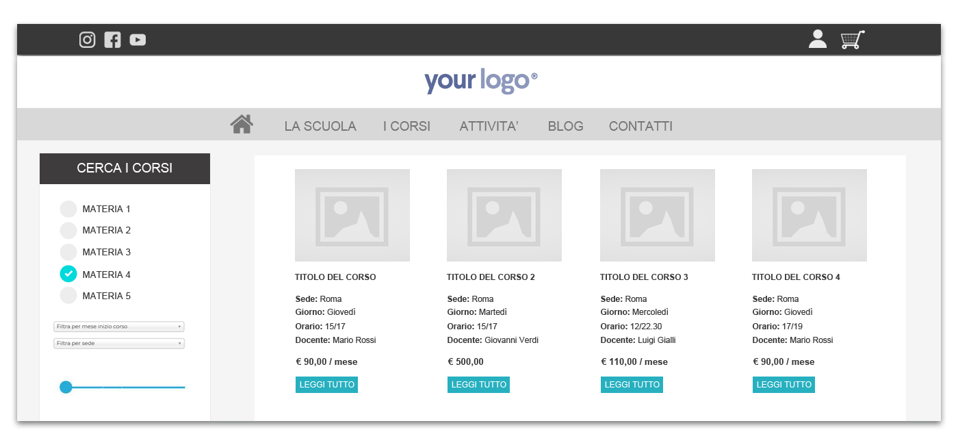
Task: Click 'Orario: 17/19' text
Action: point(777,327)
